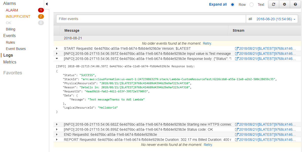Open the CloudWatch settings gear
The width and height of the screenshot is (302, 152).
(284, 4)
